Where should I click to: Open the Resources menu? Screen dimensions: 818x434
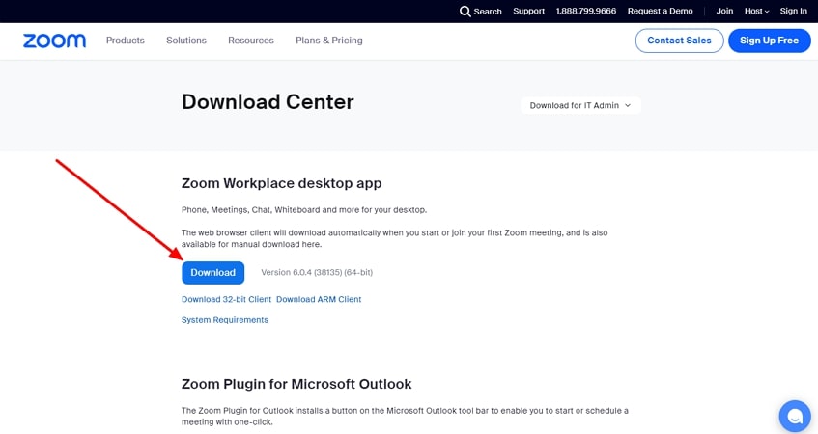coord(250,41)
